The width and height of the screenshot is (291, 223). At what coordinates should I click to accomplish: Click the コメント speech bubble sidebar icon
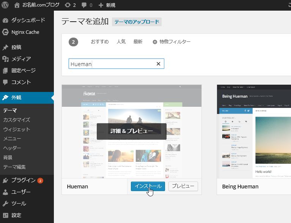[x=5, y=82]
